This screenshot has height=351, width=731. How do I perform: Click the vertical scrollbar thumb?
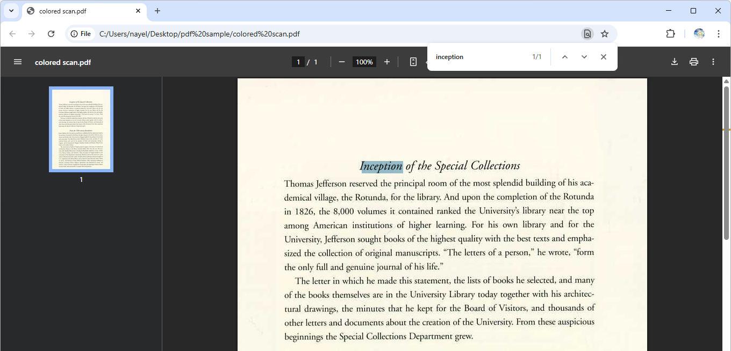click(x=727, y=163)
